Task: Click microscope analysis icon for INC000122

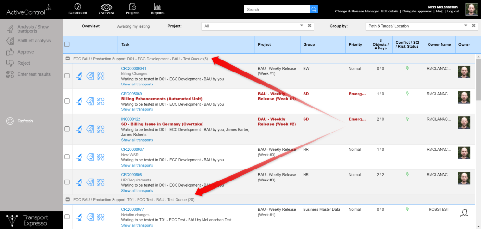Action: (79, 129)
